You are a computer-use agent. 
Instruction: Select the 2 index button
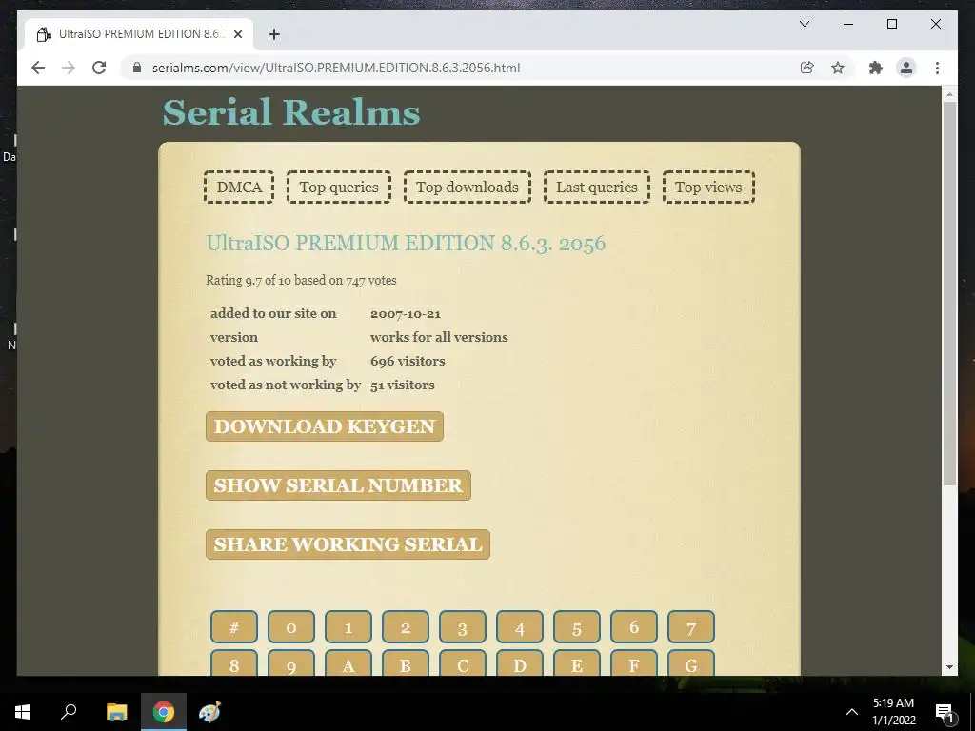coord(406,627)
